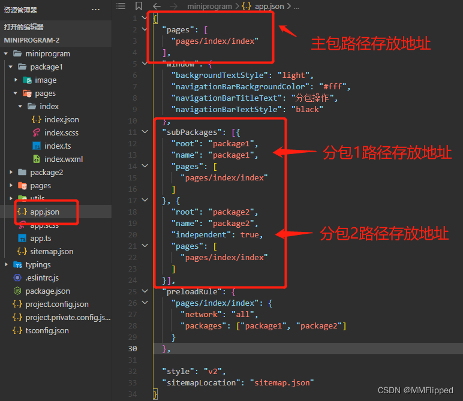Click the ESLint icon beside .eslintrc.js
Viewport: 463px width, 401px height.
[17, 278]
